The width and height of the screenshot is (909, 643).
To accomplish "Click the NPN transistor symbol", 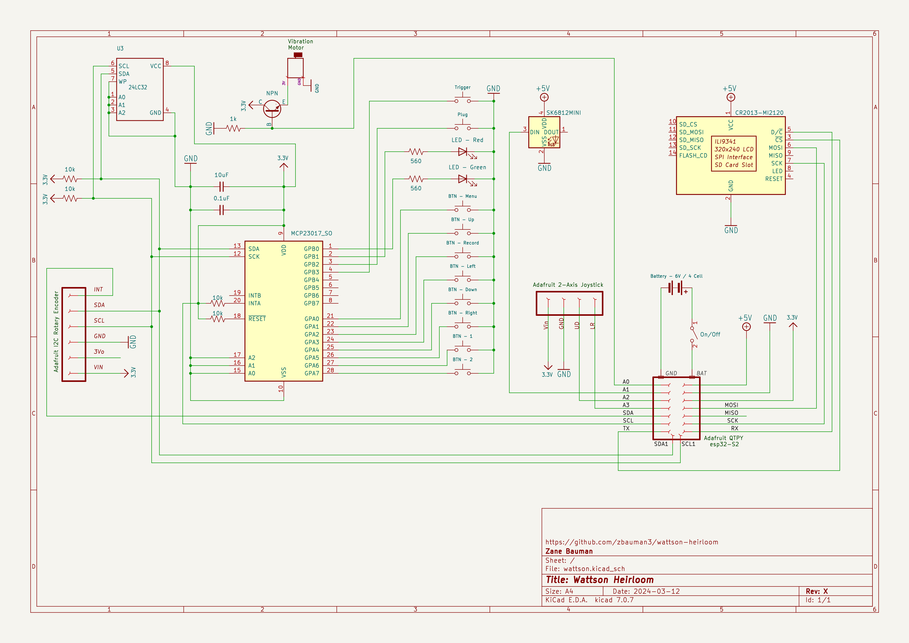I will 272,108.
